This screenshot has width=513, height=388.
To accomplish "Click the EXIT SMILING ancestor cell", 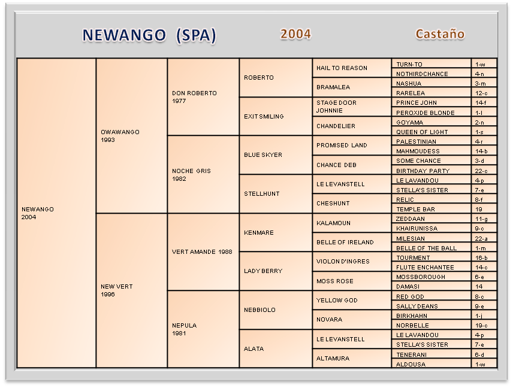I will (276, 116).
